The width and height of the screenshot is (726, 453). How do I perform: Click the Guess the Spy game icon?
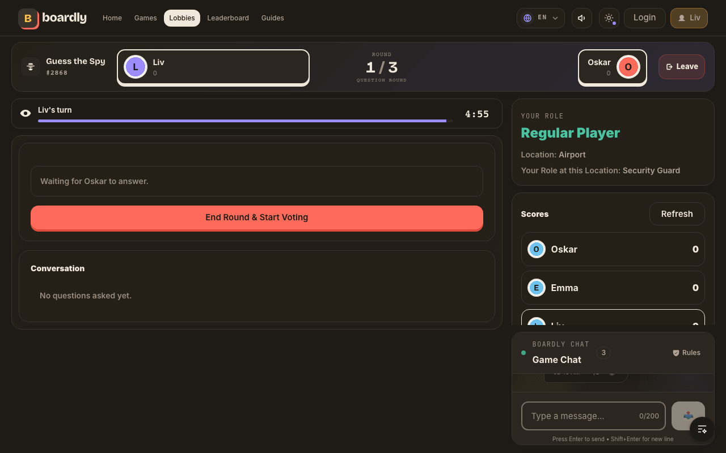(x=31, y=66)
